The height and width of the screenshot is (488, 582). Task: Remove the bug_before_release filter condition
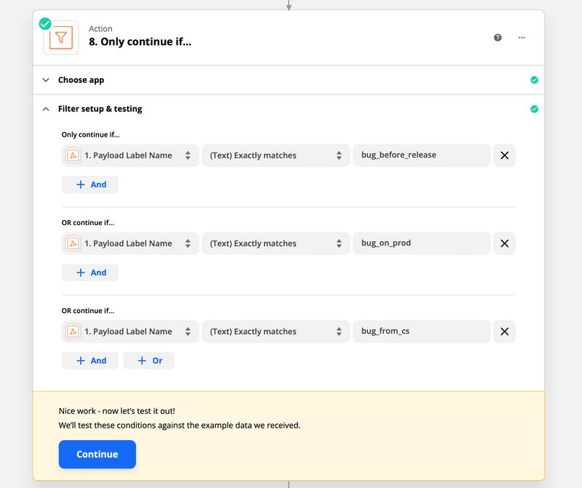(x=504, y=155)
